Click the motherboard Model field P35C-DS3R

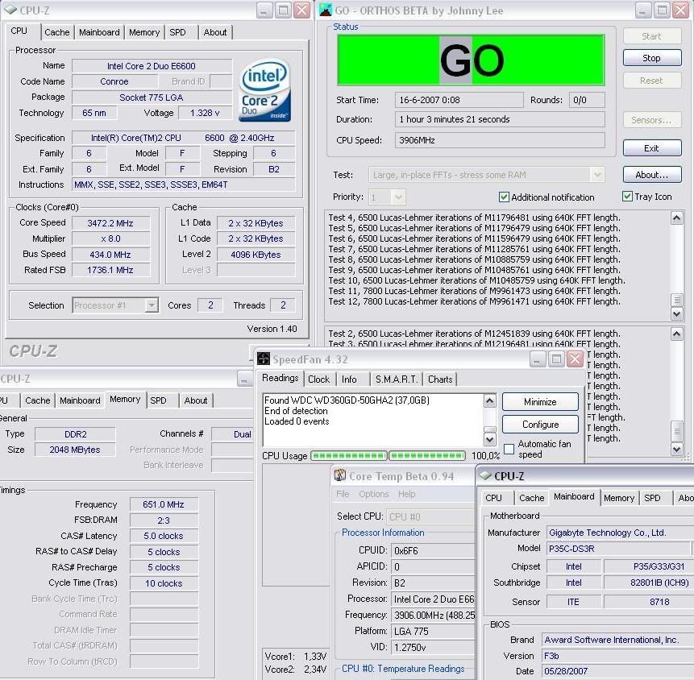(x=619, y=549)
